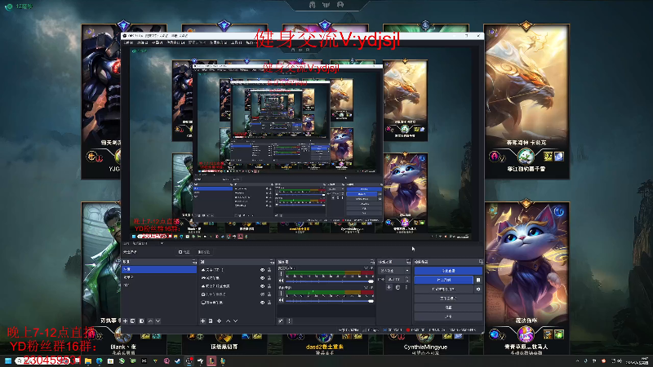Pop out the Scenes dock
The image size is (653, 367).
(x=194, y=262)
